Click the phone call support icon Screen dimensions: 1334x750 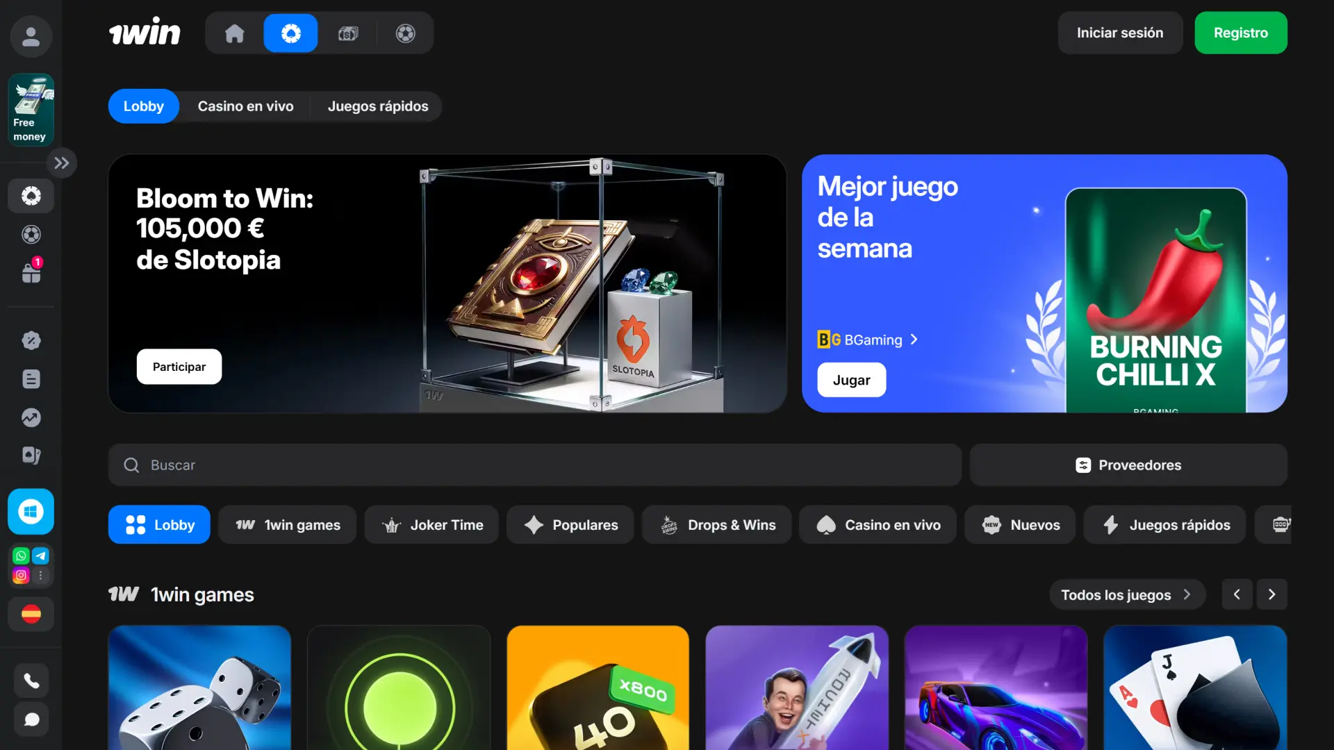pyautogui.click(x=31, y=681)
